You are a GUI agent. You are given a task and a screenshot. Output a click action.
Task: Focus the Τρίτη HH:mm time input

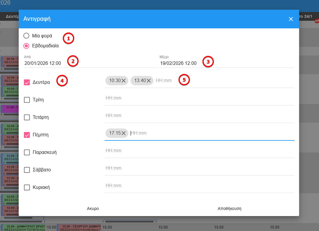[x=199, y=98]
